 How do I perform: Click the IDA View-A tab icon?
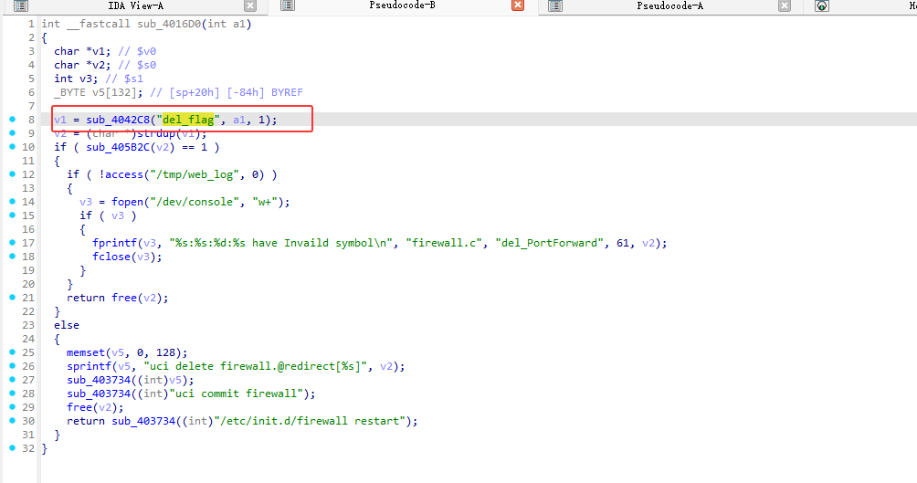tap(20, 5)
